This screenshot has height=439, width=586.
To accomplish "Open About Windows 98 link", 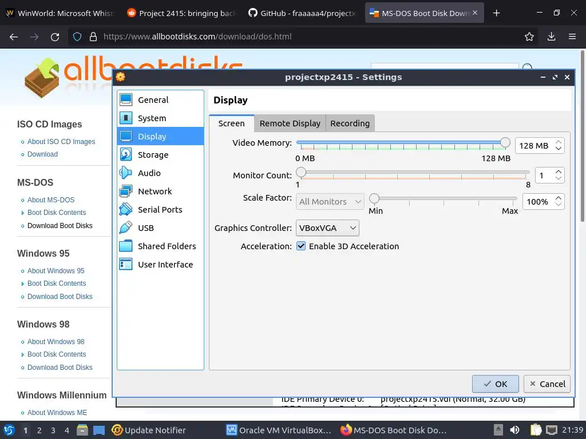I will (x=56, y=342).
